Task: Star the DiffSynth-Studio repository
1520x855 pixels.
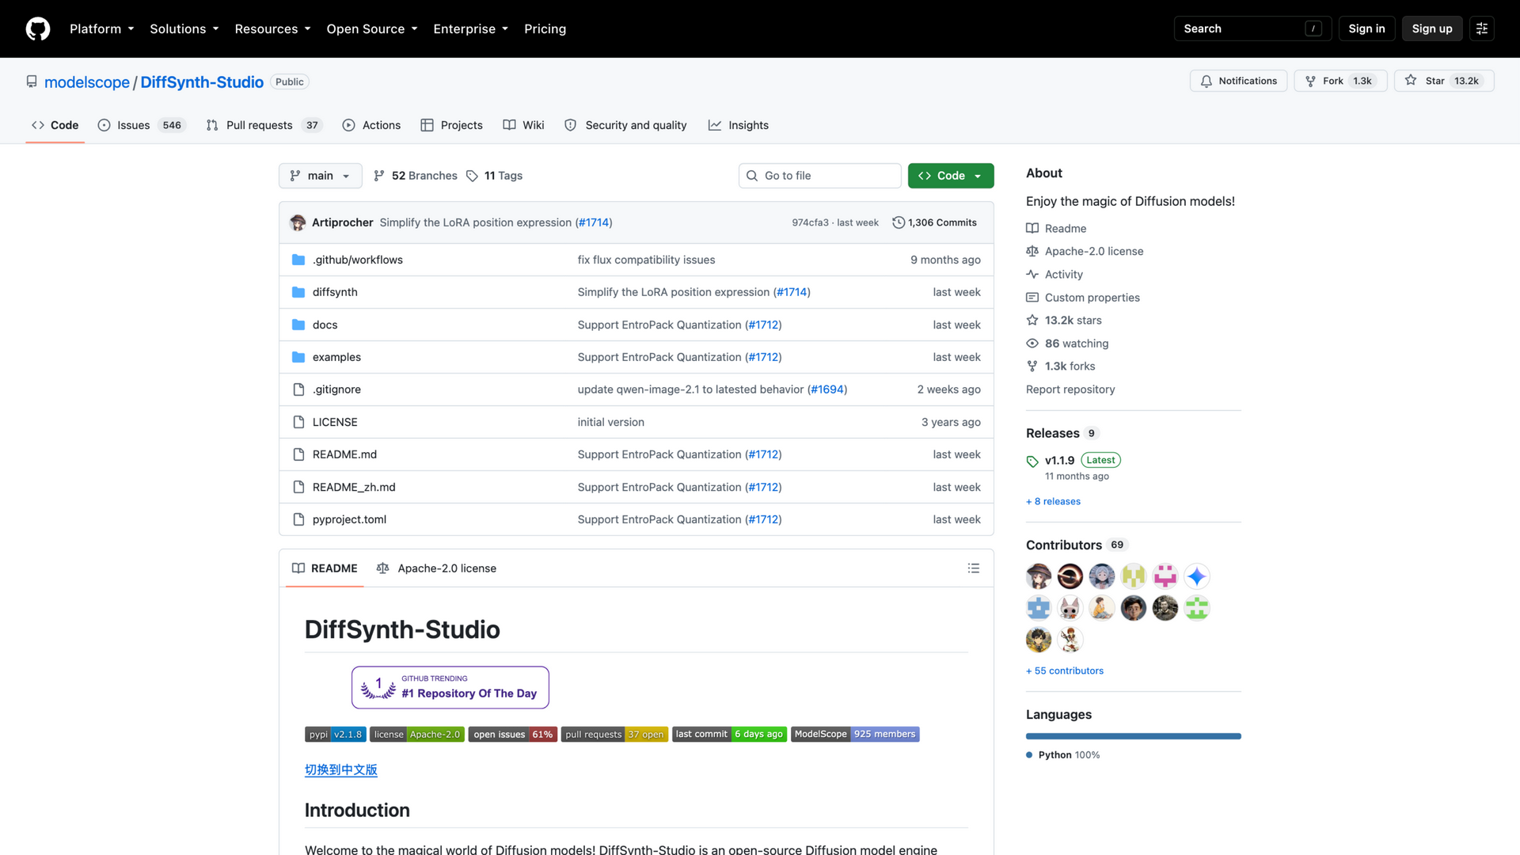Action: (x=1444, y=81)
